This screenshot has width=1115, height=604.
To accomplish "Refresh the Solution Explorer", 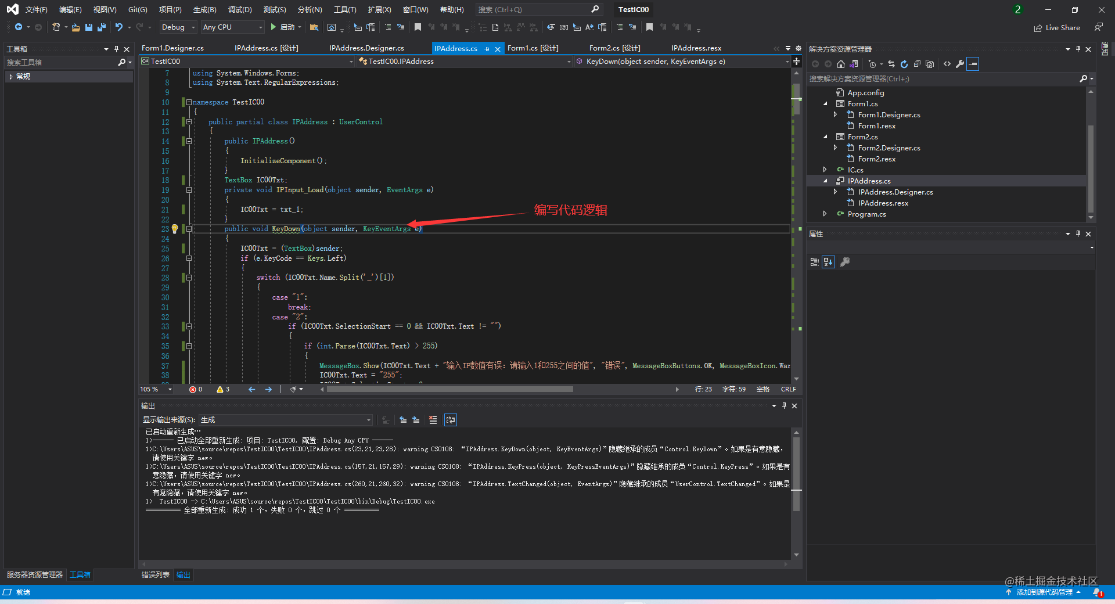I will [904, 64].
